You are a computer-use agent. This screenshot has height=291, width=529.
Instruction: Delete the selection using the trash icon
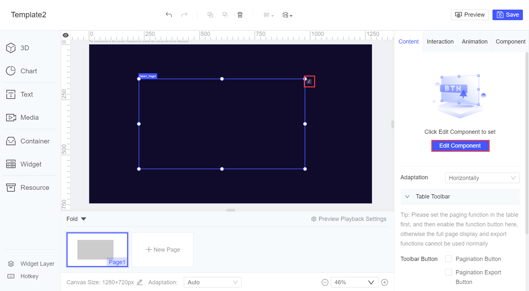click(240, 15)
